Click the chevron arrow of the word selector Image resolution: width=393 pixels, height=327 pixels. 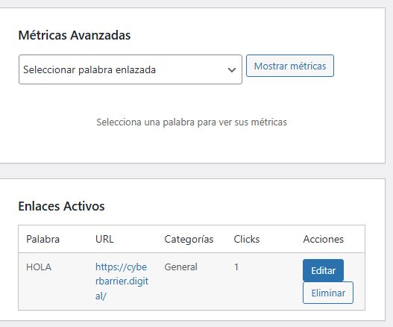coord(232,69)
